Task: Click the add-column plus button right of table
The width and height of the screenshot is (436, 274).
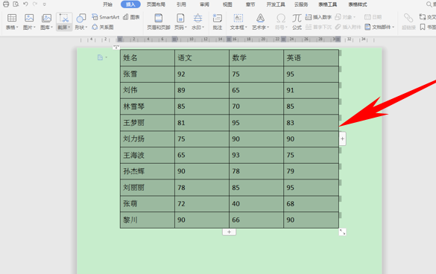Action: pyautogui.click(x=343, y=138)
